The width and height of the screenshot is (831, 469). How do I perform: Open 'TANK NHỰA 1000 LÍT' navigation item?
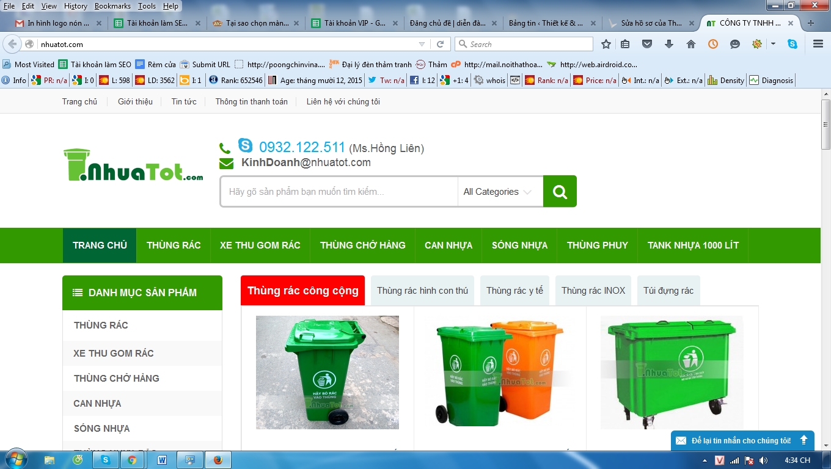click(x=694, y=245)
